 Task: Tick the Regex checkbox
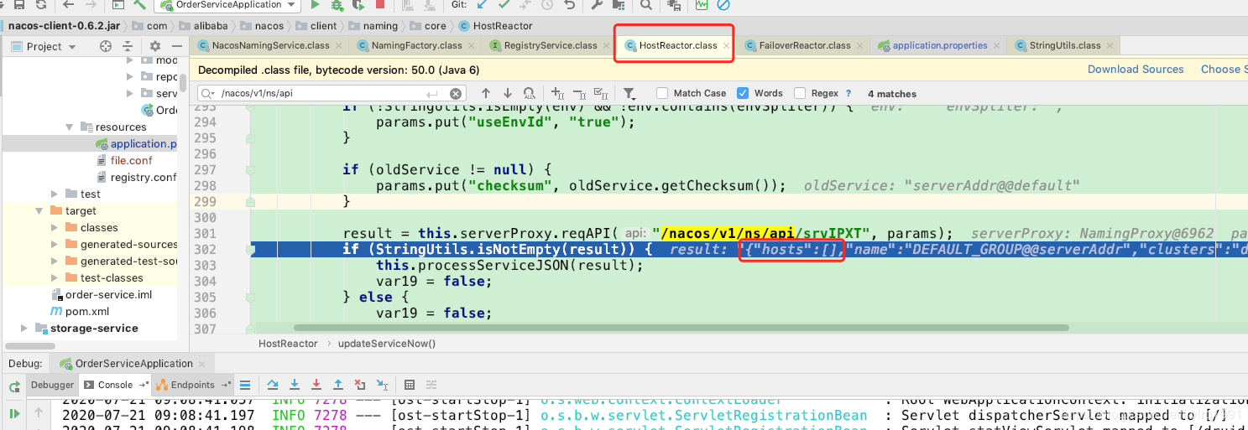coord(800,93)
